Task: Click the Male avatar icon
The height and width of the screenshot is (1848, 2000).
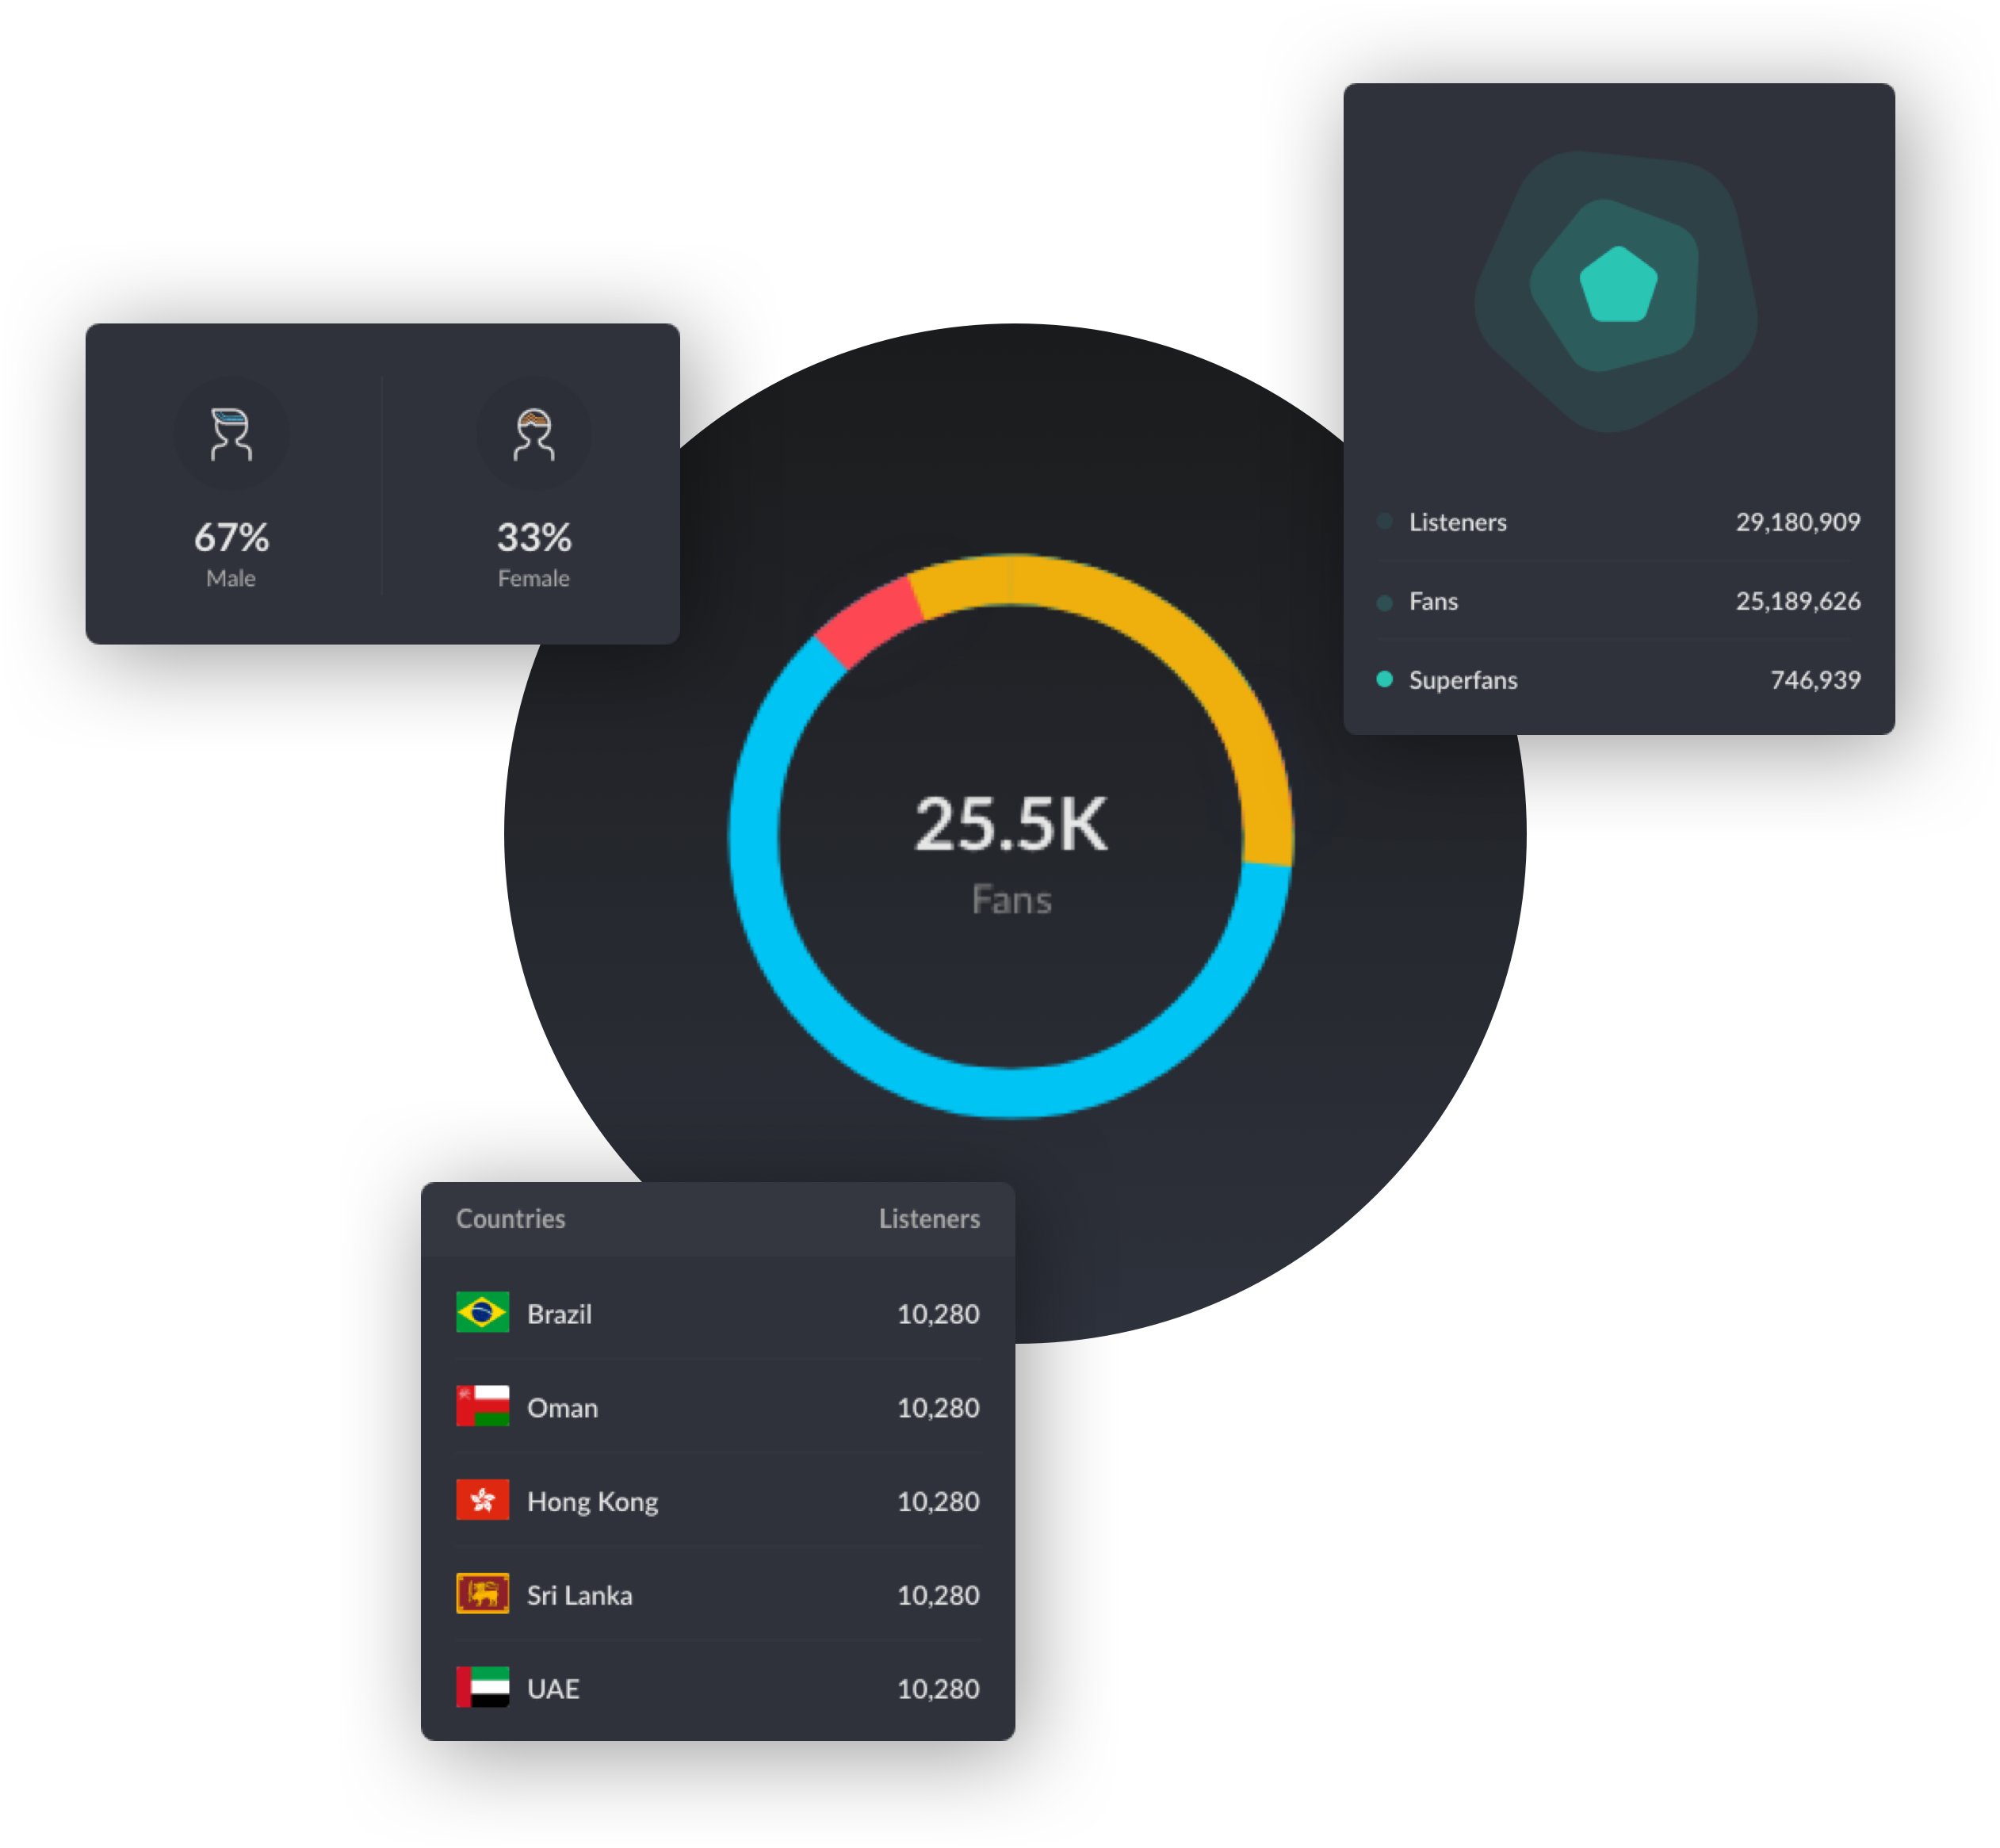Action: coord(231,434)
